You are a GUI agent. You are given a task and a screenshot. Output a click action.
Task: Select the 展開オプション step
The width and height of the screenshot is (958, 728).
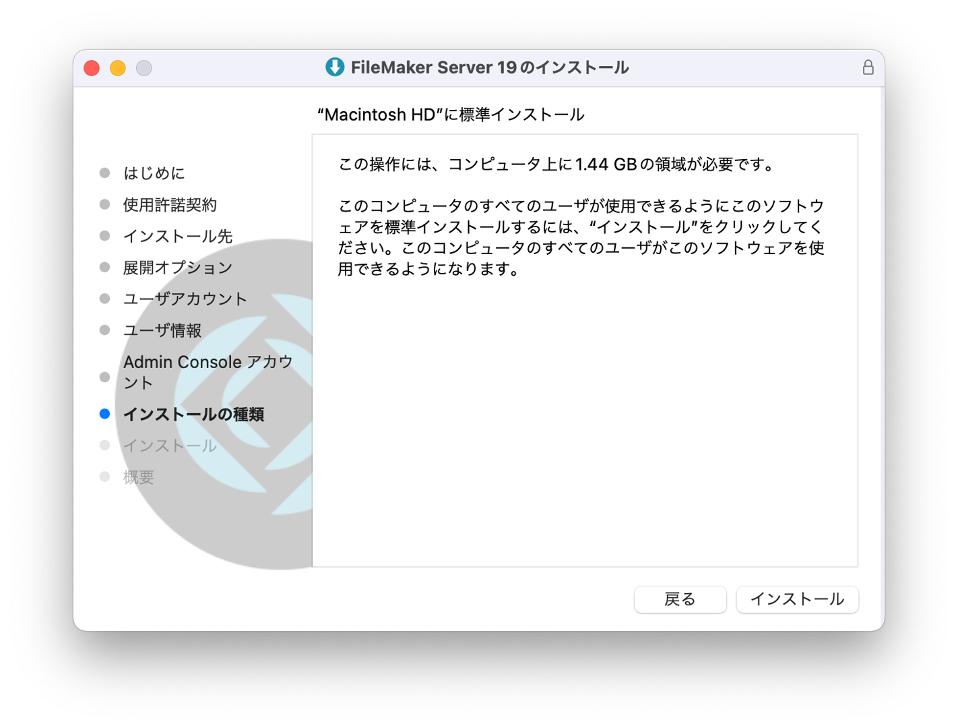pos(178,268)
